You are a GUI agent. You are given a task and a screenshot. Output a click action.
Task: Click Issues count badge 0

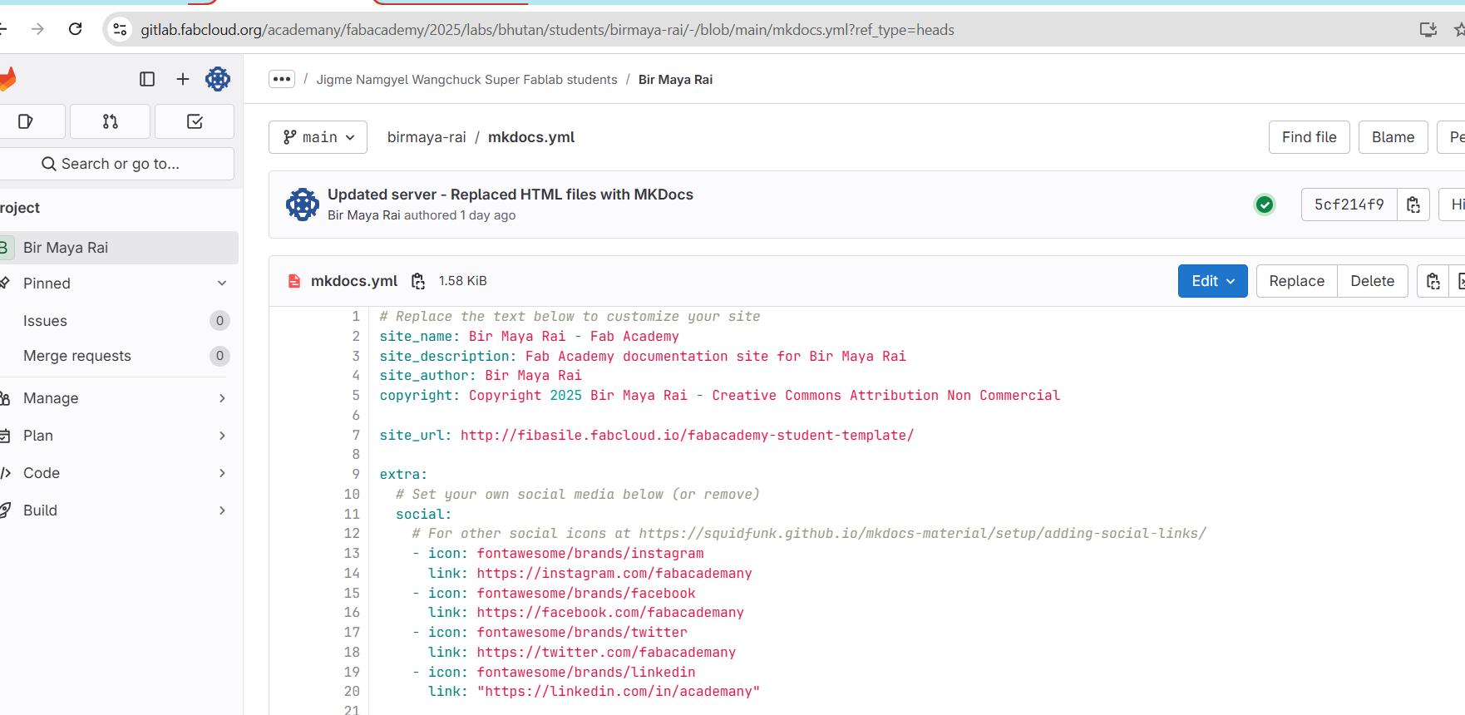coord(220,321)
